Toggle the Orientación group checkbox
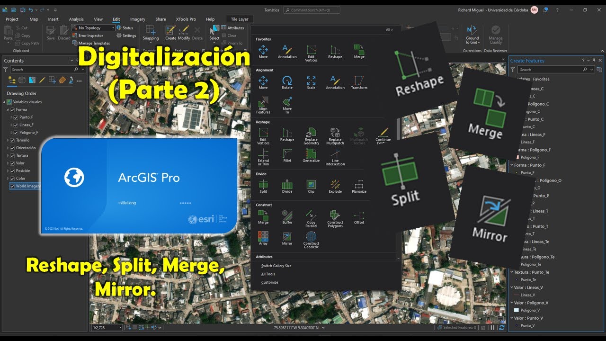This screenshot has height=341, width=606. tap(12, 148)
